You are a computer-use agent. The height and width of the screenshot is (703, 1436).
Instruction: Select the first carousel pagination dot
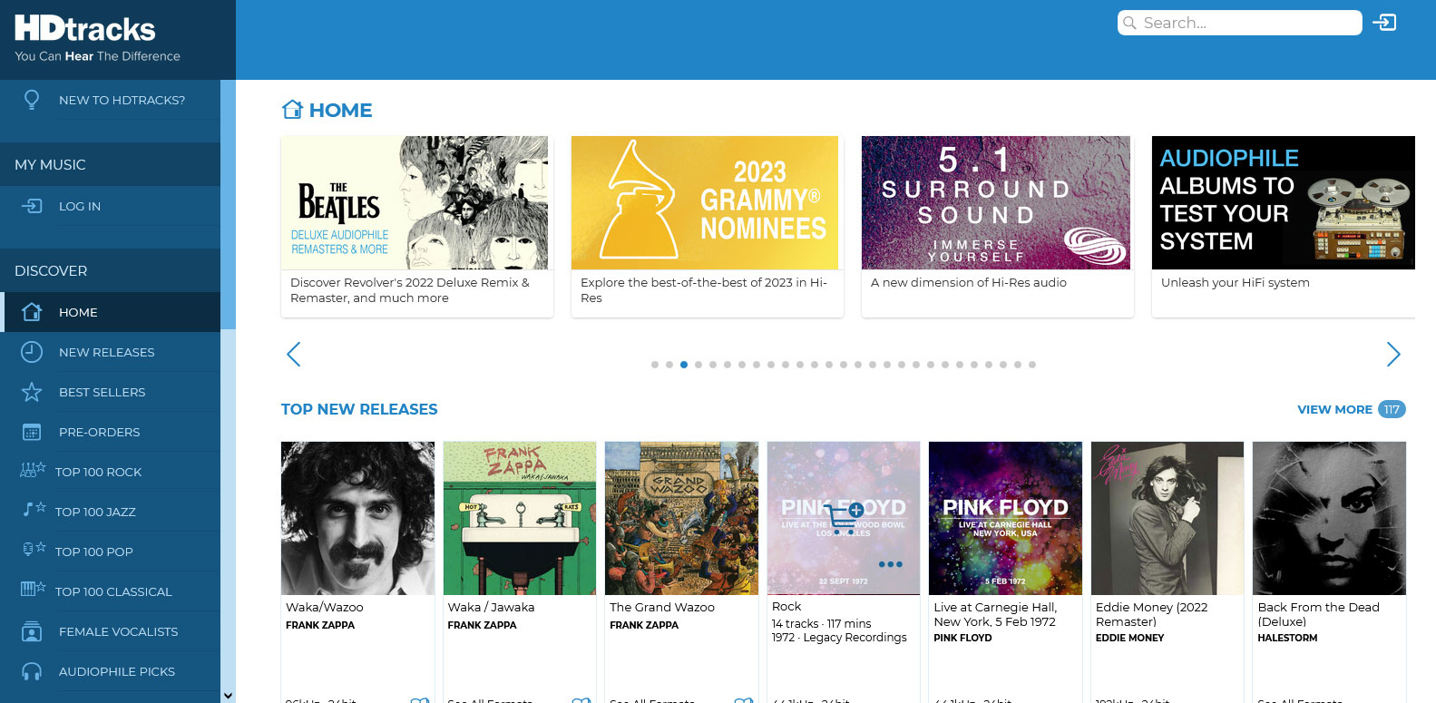[655, 365]
